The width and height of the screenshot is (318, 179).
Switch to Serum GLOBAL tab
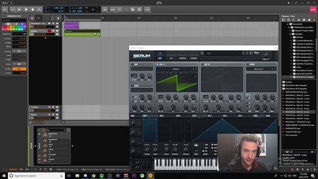(x=194, y=56)
